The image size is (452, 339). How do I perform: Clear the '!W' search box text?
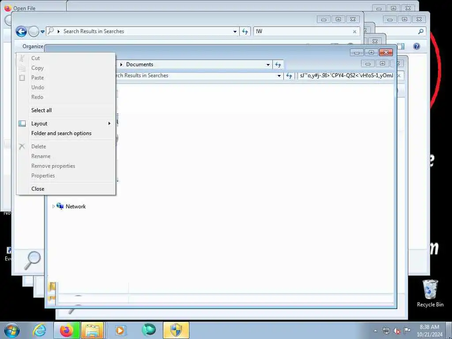tap(354, 32)
